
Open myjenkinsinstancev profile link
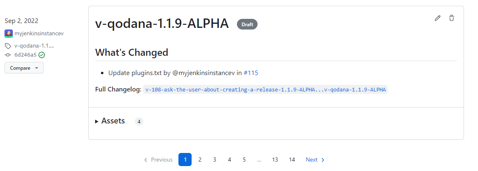(39, 34)
